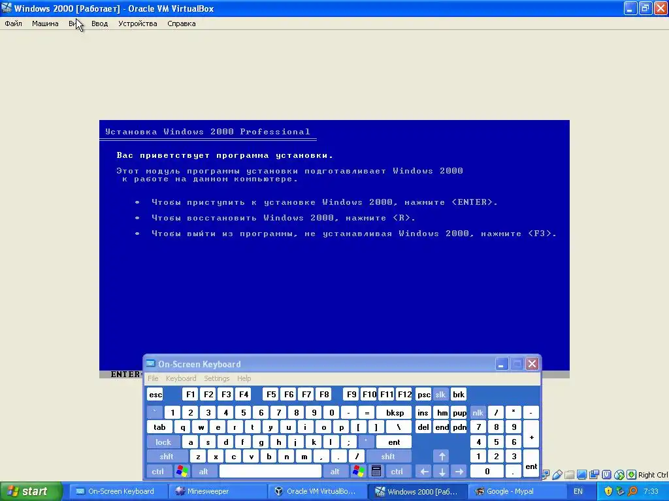Viewport: 669px width, 501px height.
Task: Click the On-Screen Keyboard title bar icon
Action: coord(150,363)
